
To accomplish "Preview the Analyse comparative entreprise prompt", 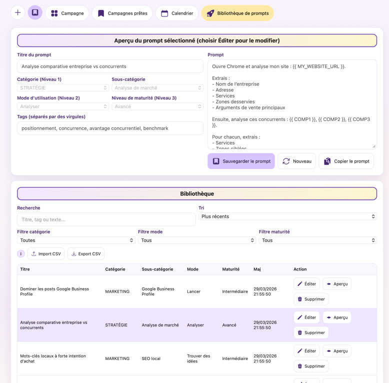I will coord(336,317).
